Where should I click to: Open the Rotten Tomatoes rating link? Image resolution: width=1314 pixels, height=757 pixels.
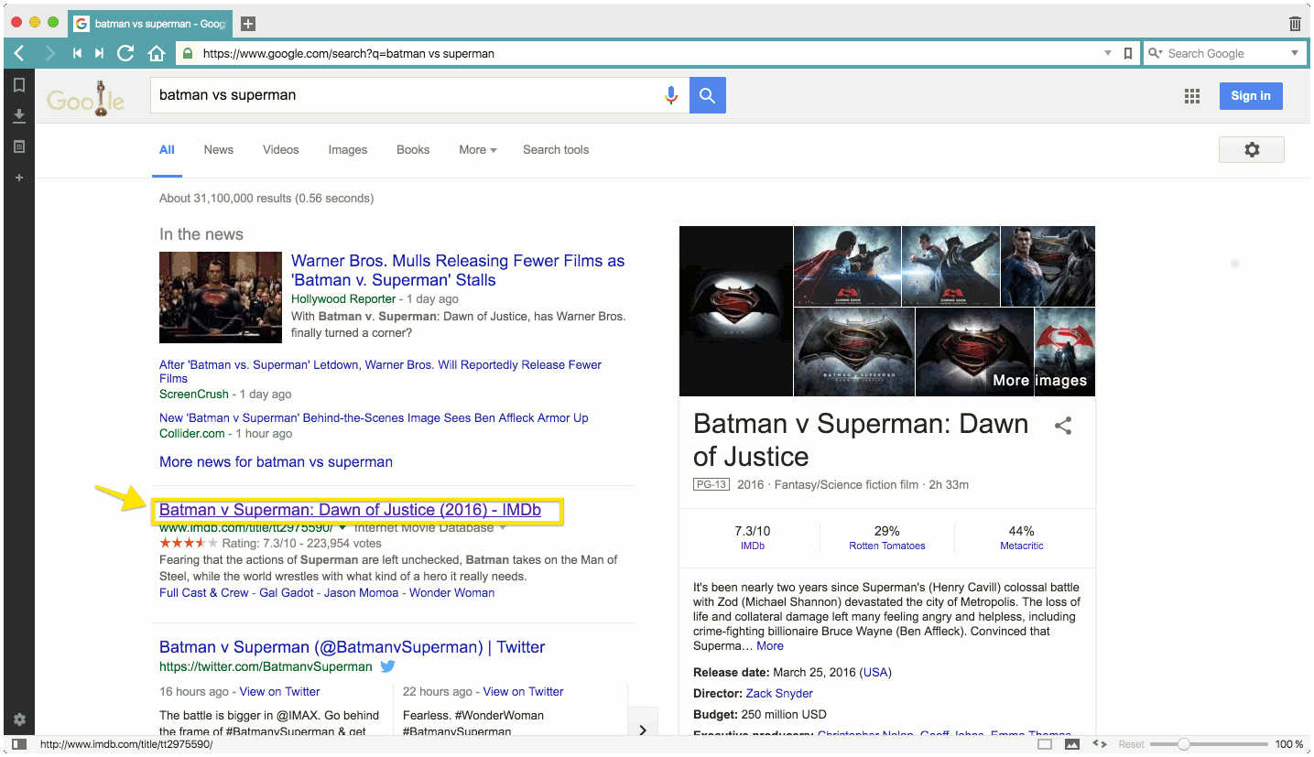coord(886,546)
